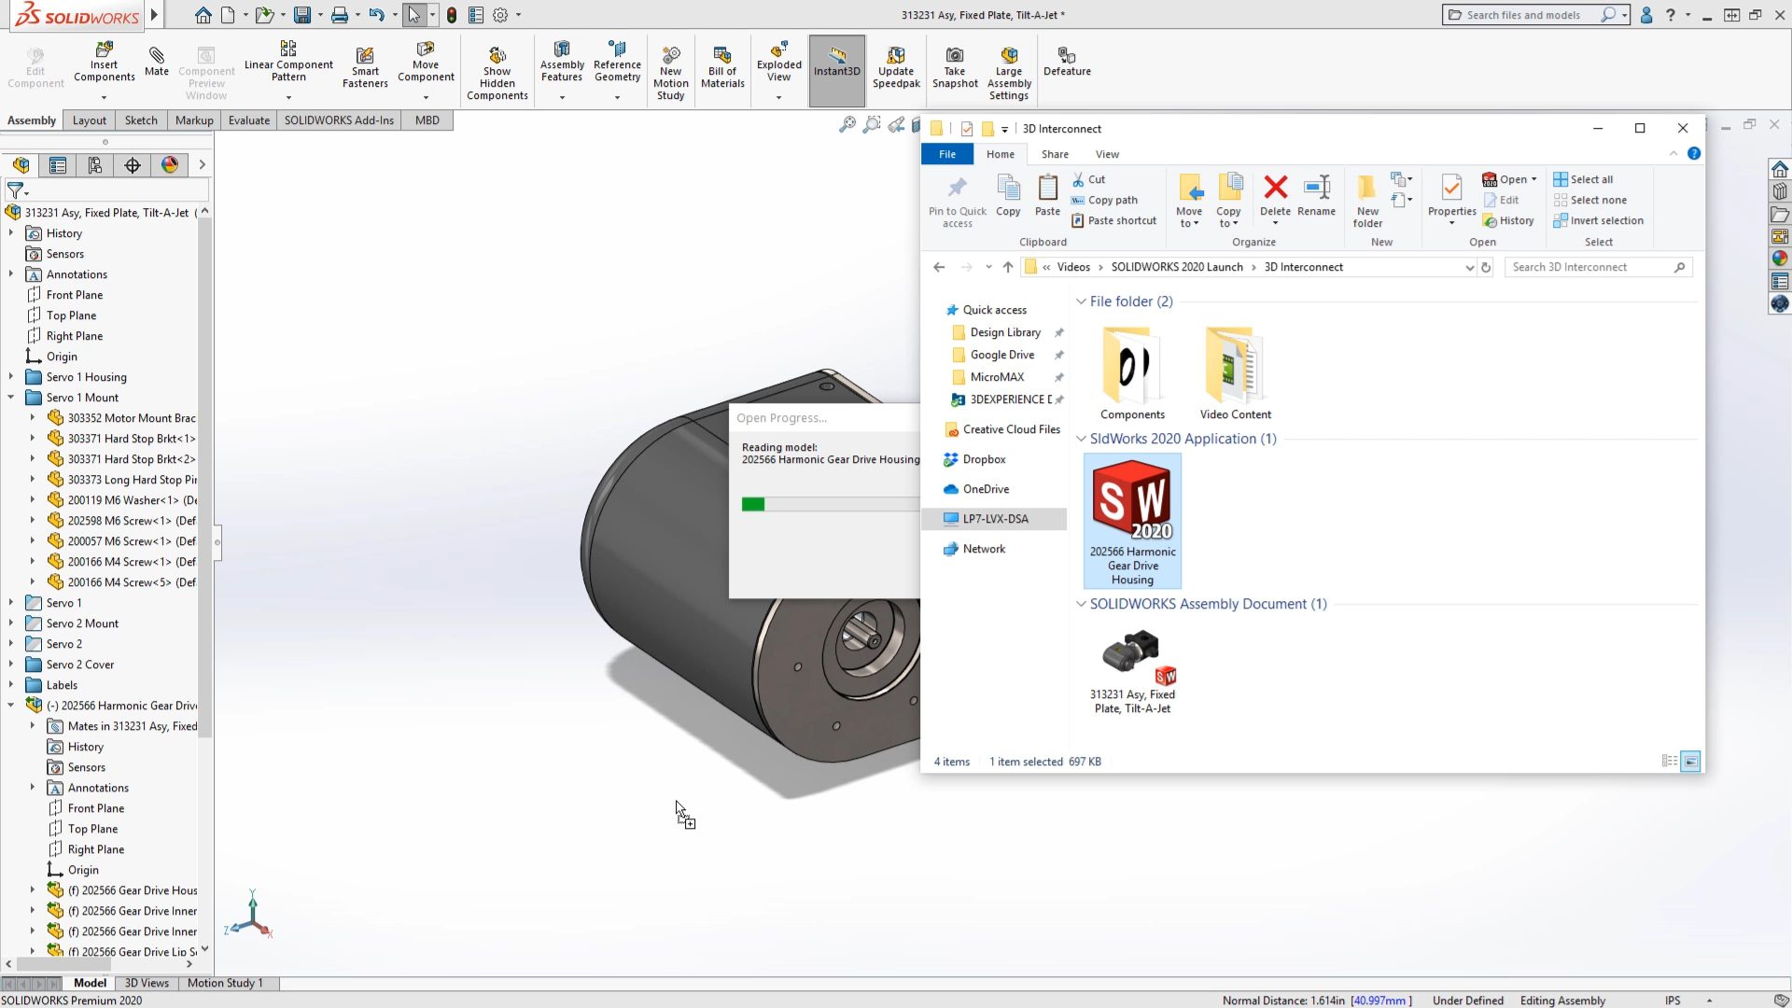Image resolution: width=1792 pixels, height=1008 pixels.
Task: Click Rename in Explorer ribbon
Action: click(x=1316, y=196)
